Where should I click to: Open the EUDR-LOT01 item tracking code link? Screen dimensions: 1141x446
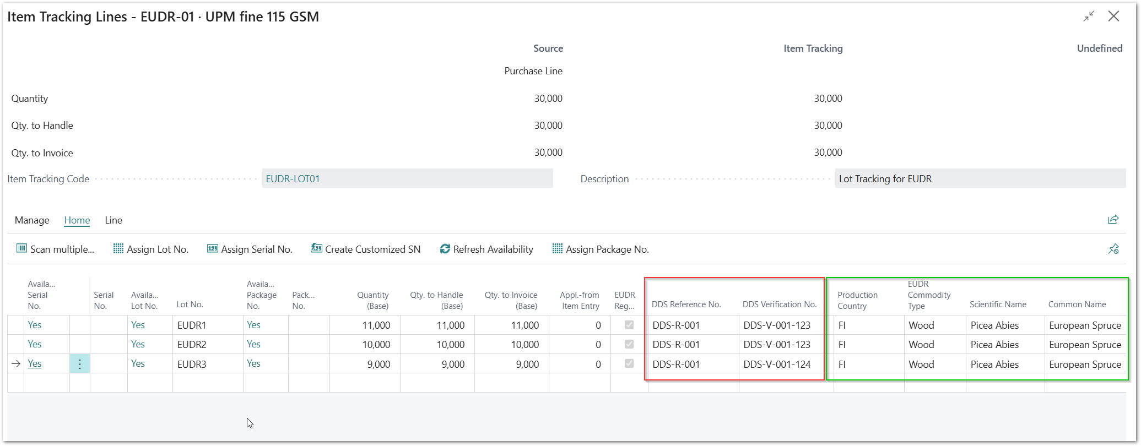pos(293,179)
